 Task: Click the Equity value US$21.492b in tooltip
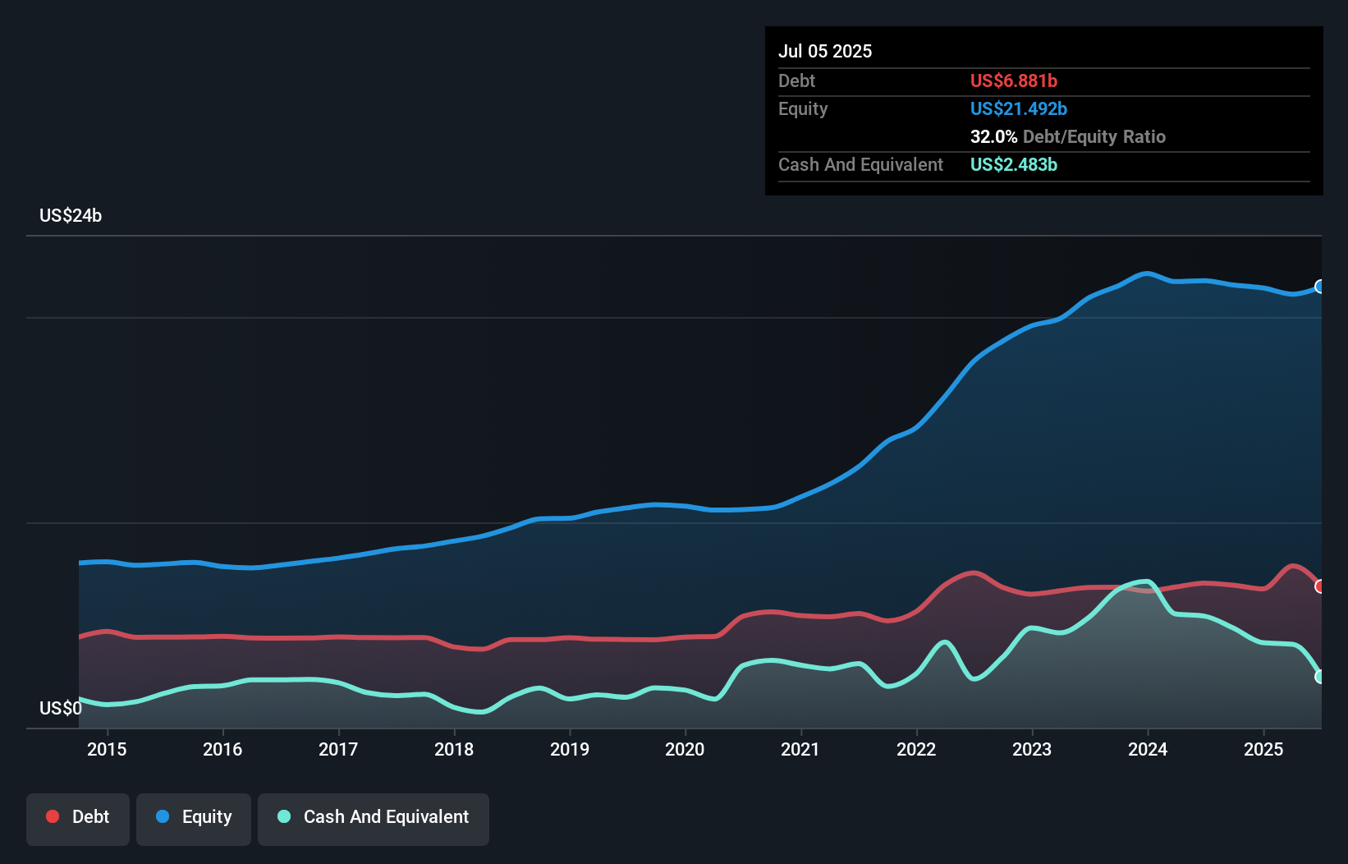[x=1018, y=108]
